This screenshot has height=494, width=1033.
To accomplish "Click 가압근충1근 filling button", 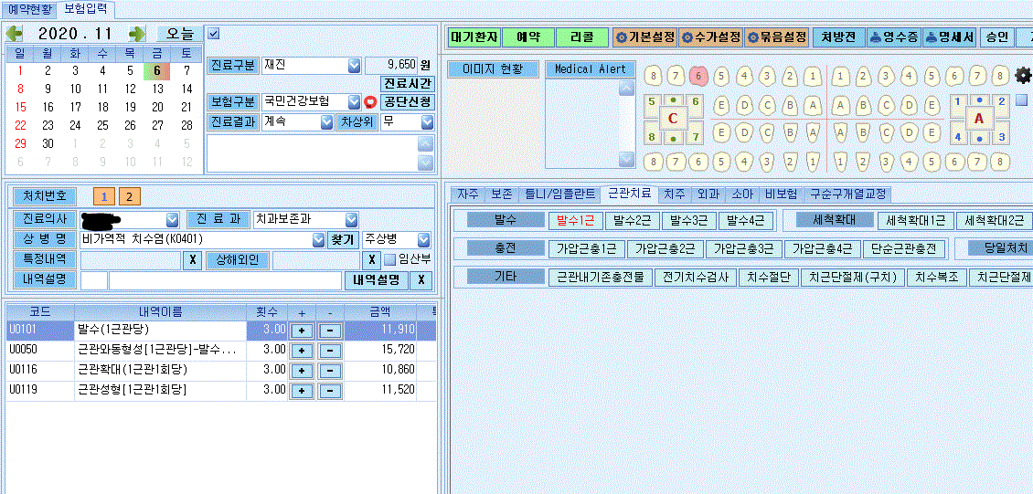I will [586, 248].
